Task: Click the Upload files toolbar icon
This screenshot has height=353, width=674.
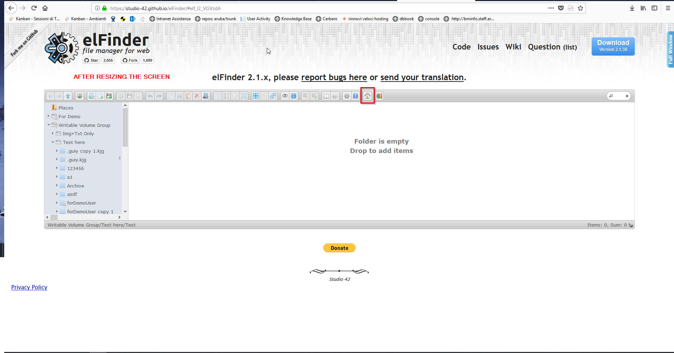Action: point(109,96)
